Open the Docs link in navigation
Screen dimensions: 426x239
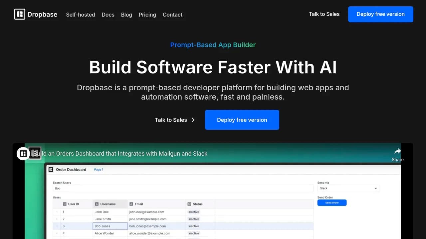(108, 15)
